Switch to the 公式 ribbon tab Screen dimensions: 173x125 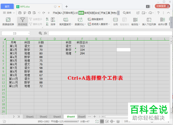[76, 13]
